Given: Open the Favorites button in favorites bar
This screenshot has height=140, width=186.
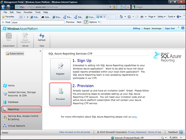Looking at the screenshot, I should click(8, 17).
